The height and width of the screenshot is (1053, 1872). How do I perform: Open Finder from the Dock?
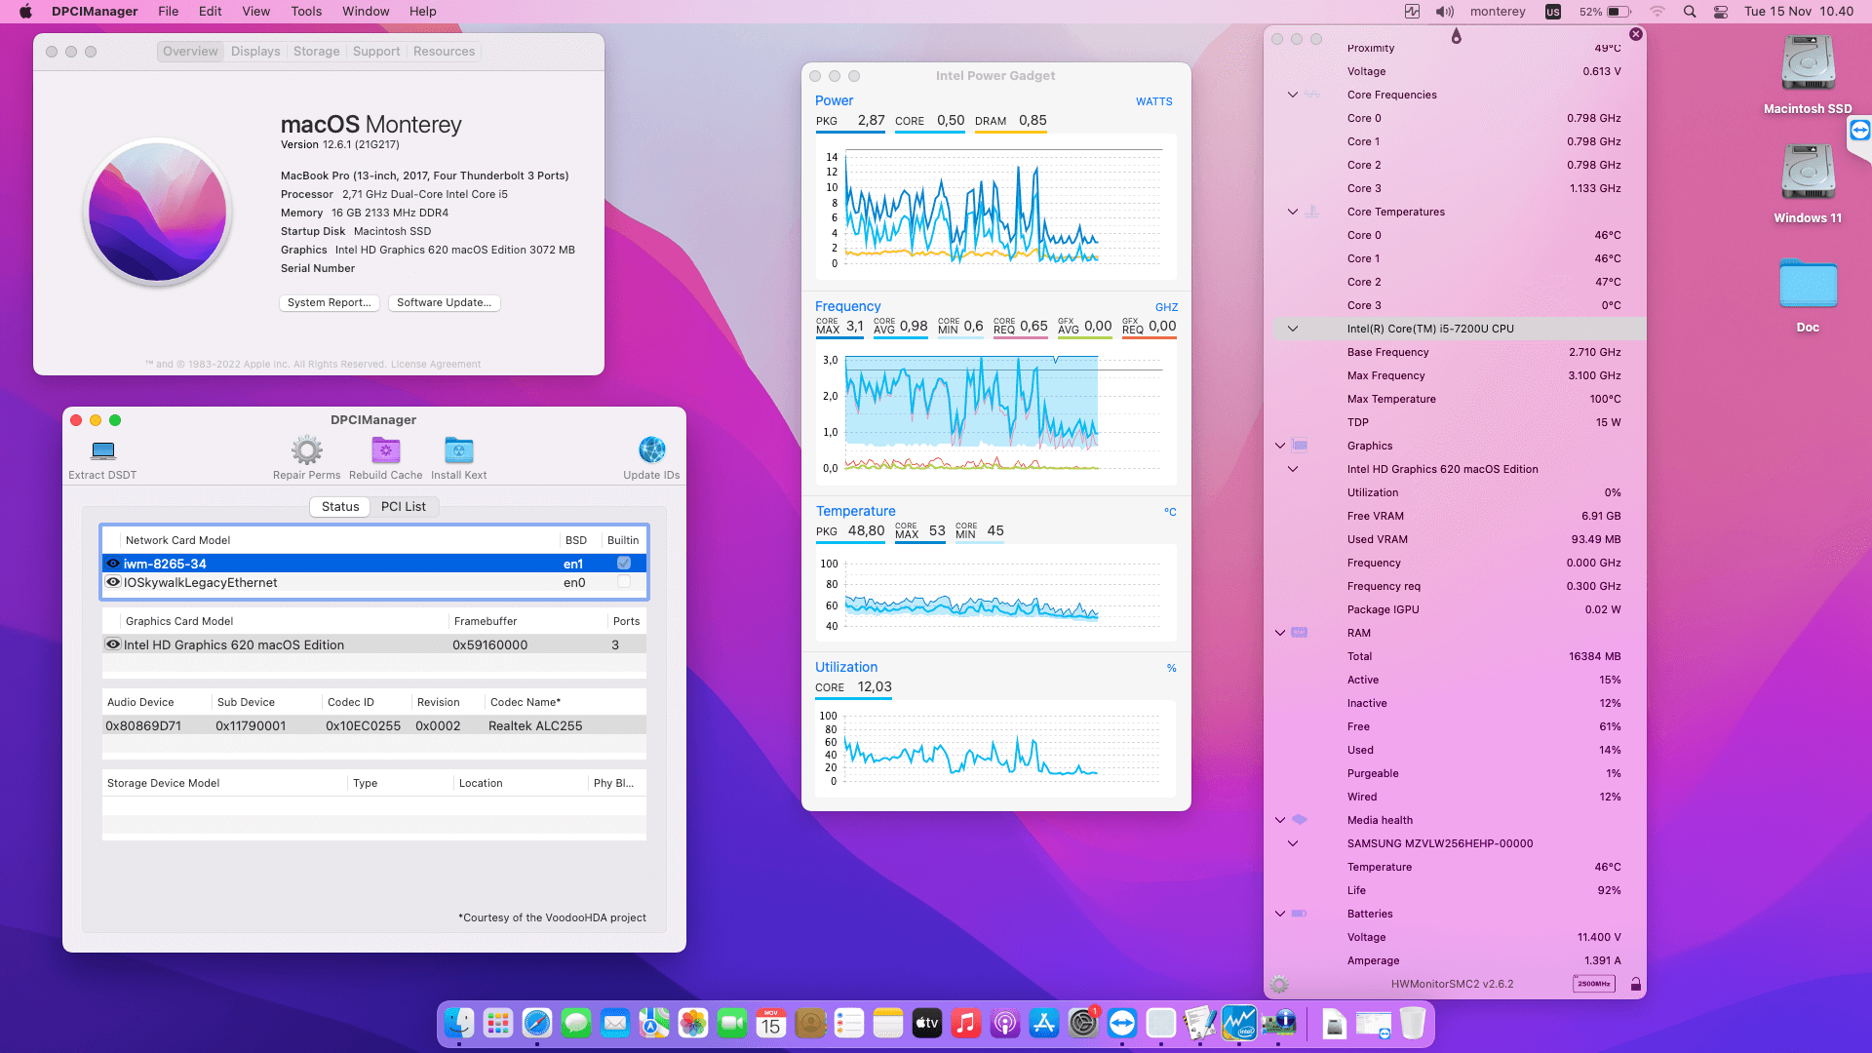point(459,1023)
